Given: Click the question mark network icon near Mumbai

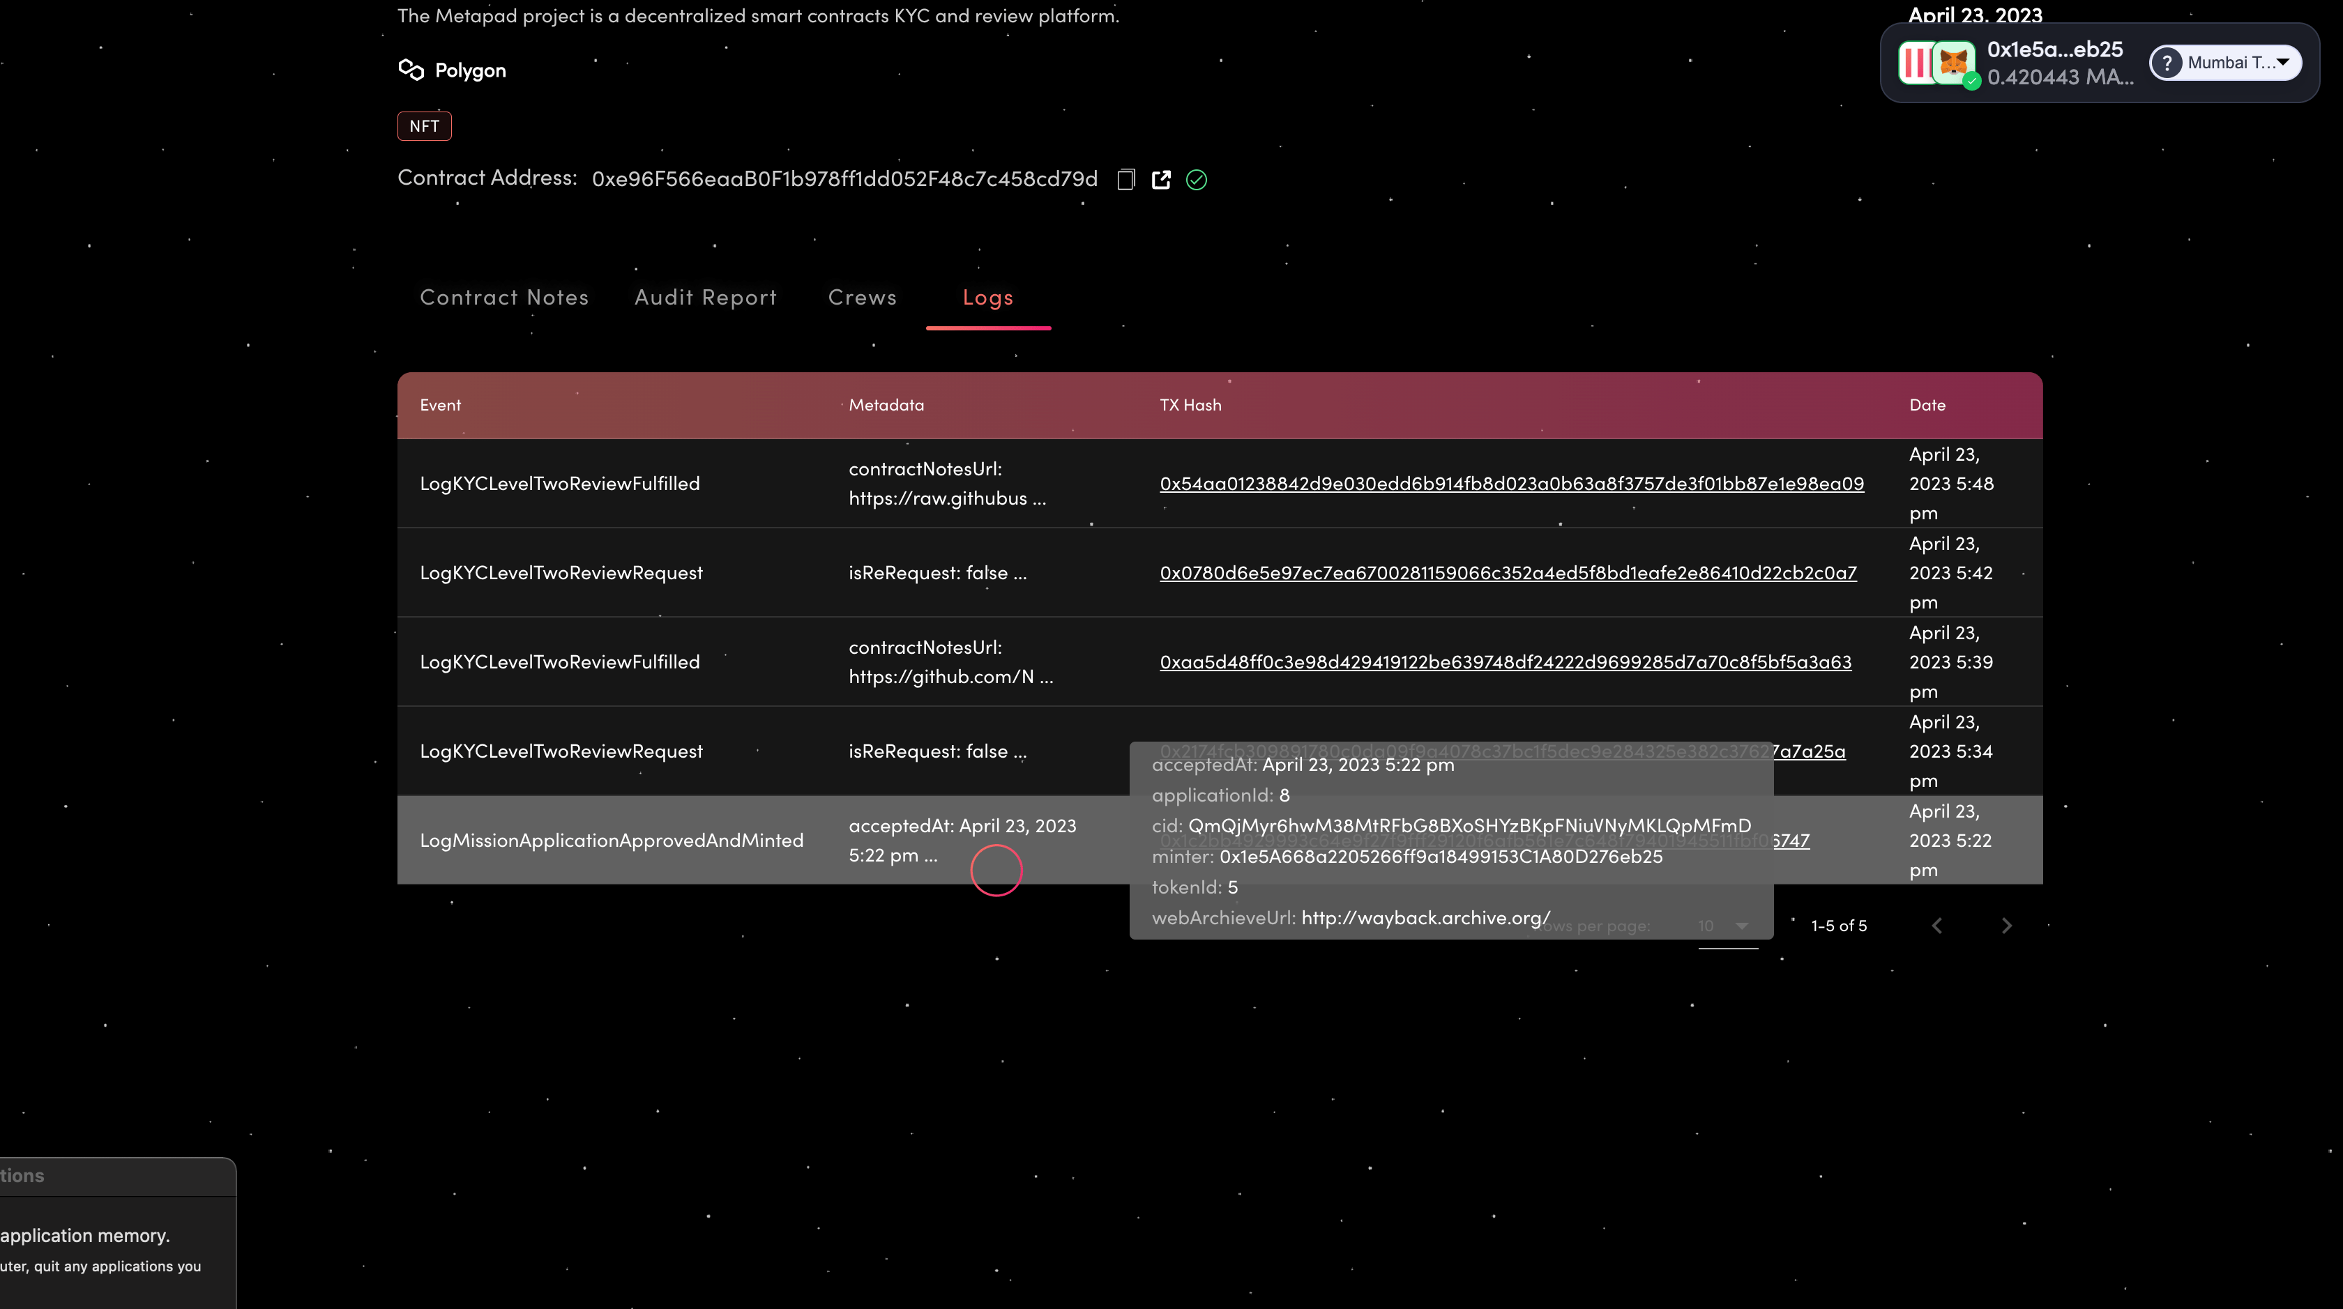Looking at the screenshot, I should 2167,62.
